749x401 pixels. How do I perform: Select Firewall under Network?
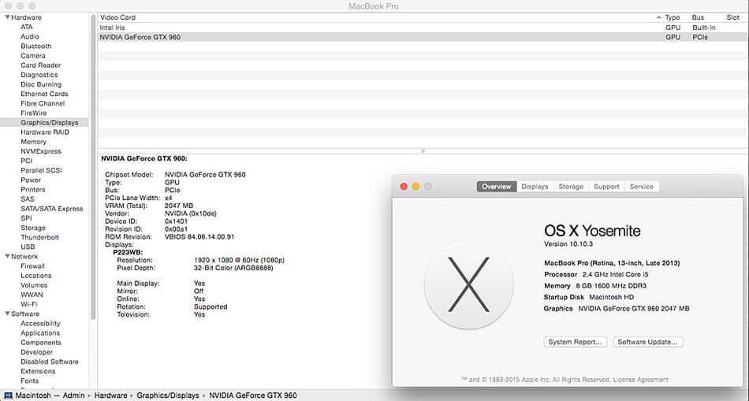tap(32, 266)
